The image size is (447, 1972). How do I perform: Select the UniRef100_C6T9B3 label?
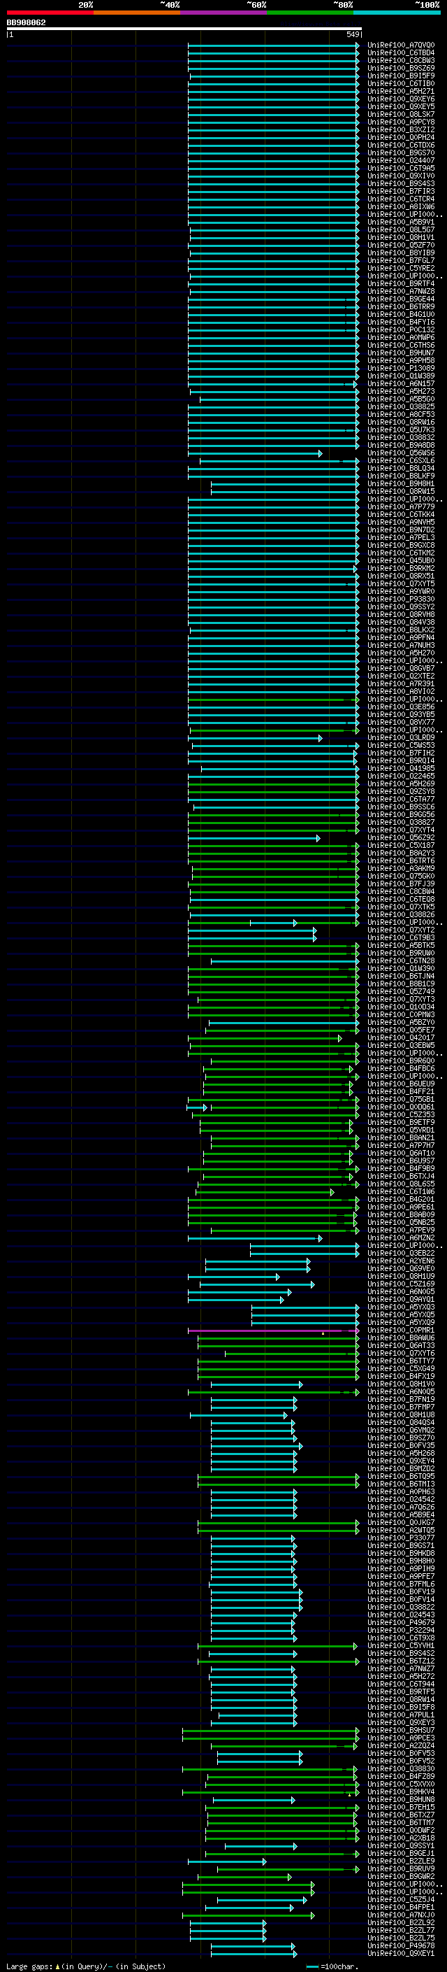pyautogui.click(x=400, y=938)
